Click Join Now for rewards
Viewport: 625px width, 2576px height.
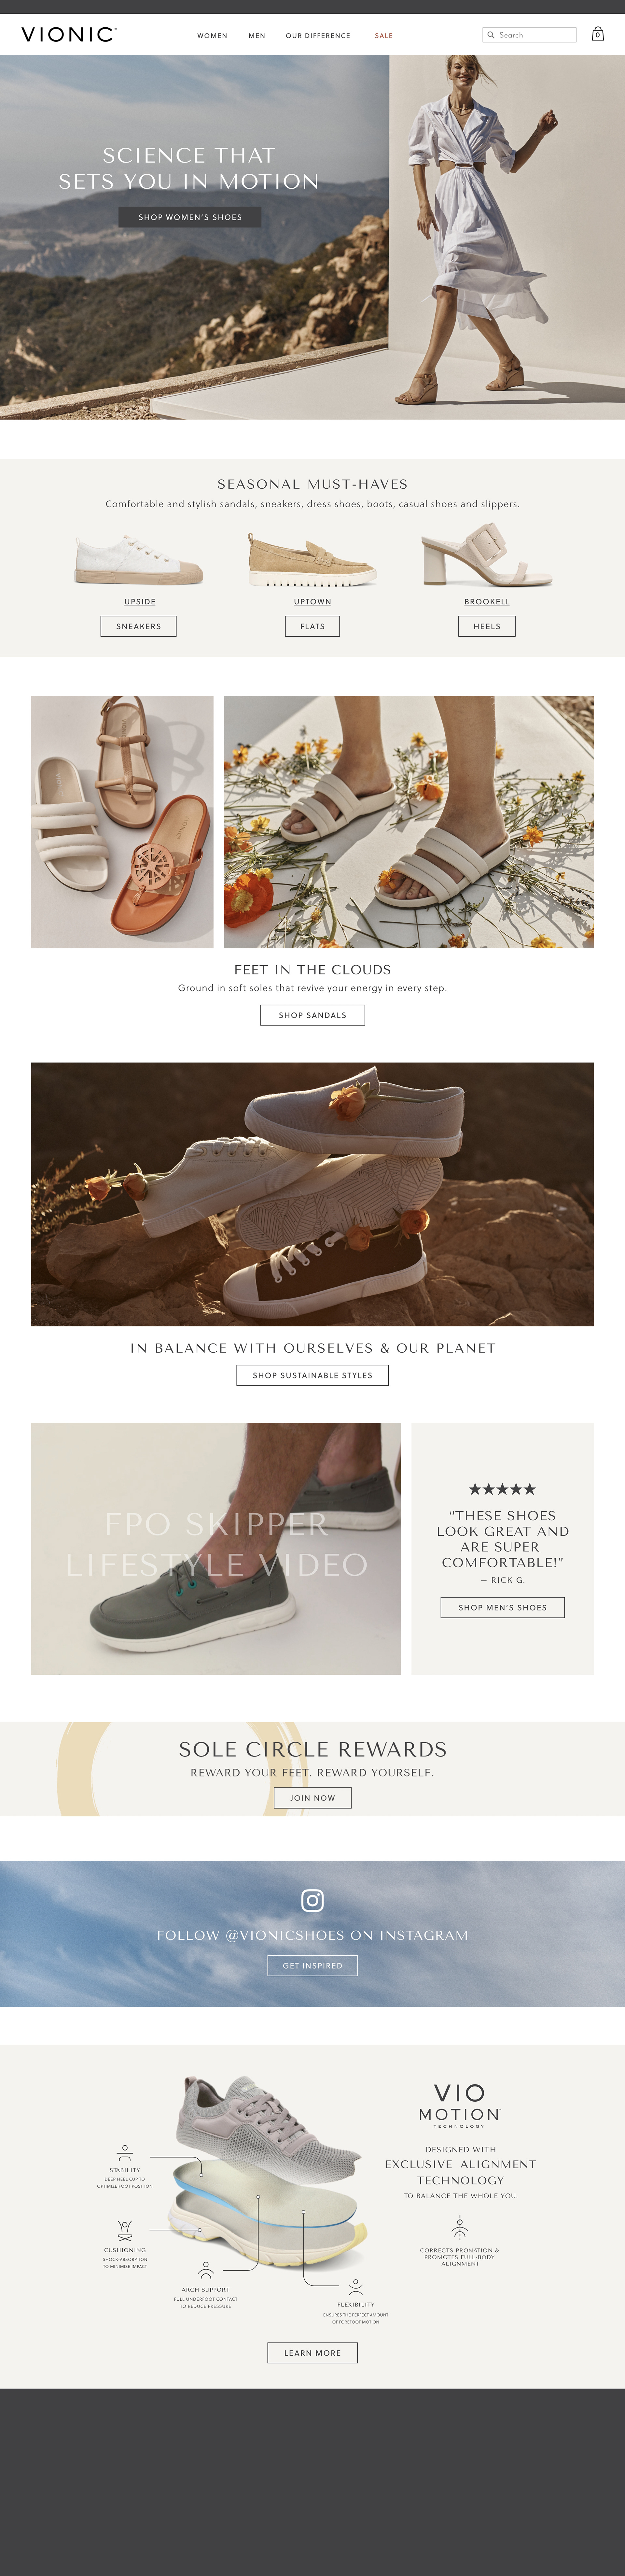[312, 1798]
